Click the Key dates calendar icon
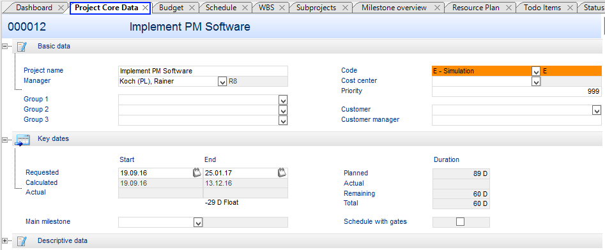 pyautogui.click(x=22, y=140)
